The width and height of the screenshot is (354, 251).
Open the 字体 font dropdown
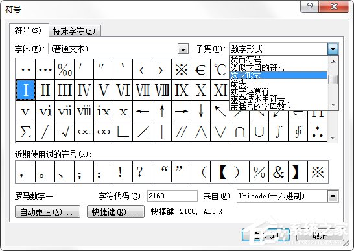183,49
